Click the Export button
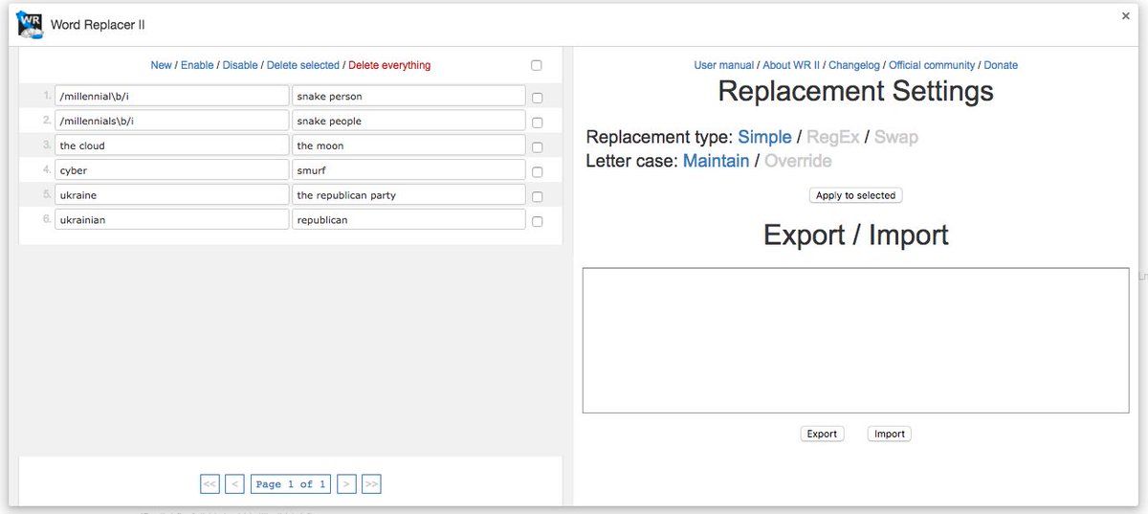 click(822, 434)
